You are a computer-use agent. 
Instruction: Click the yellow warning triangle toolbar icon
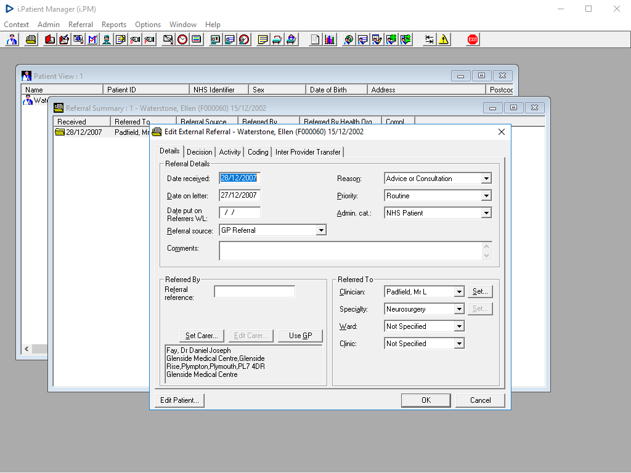pos(444,39)
